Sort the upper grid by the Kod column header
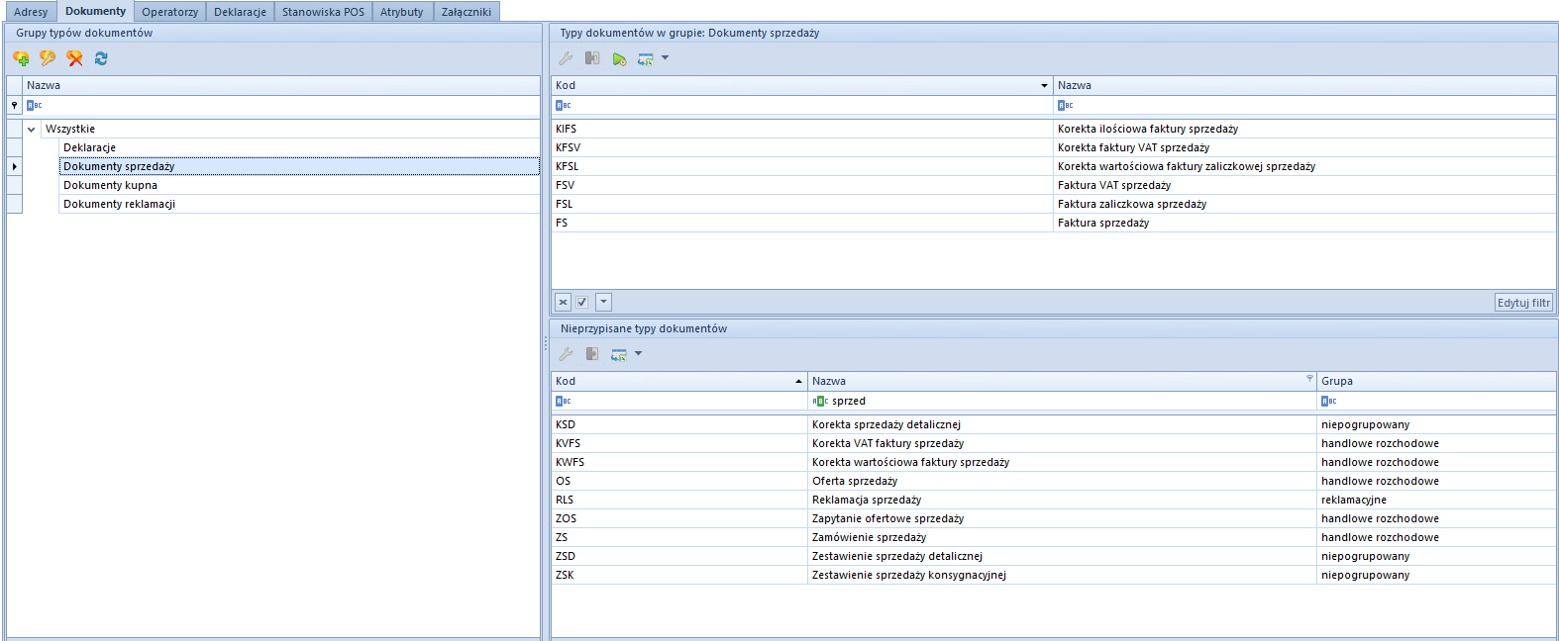Image resolution: width=1559 pixels, height=641 pixels. click(801, 85)
